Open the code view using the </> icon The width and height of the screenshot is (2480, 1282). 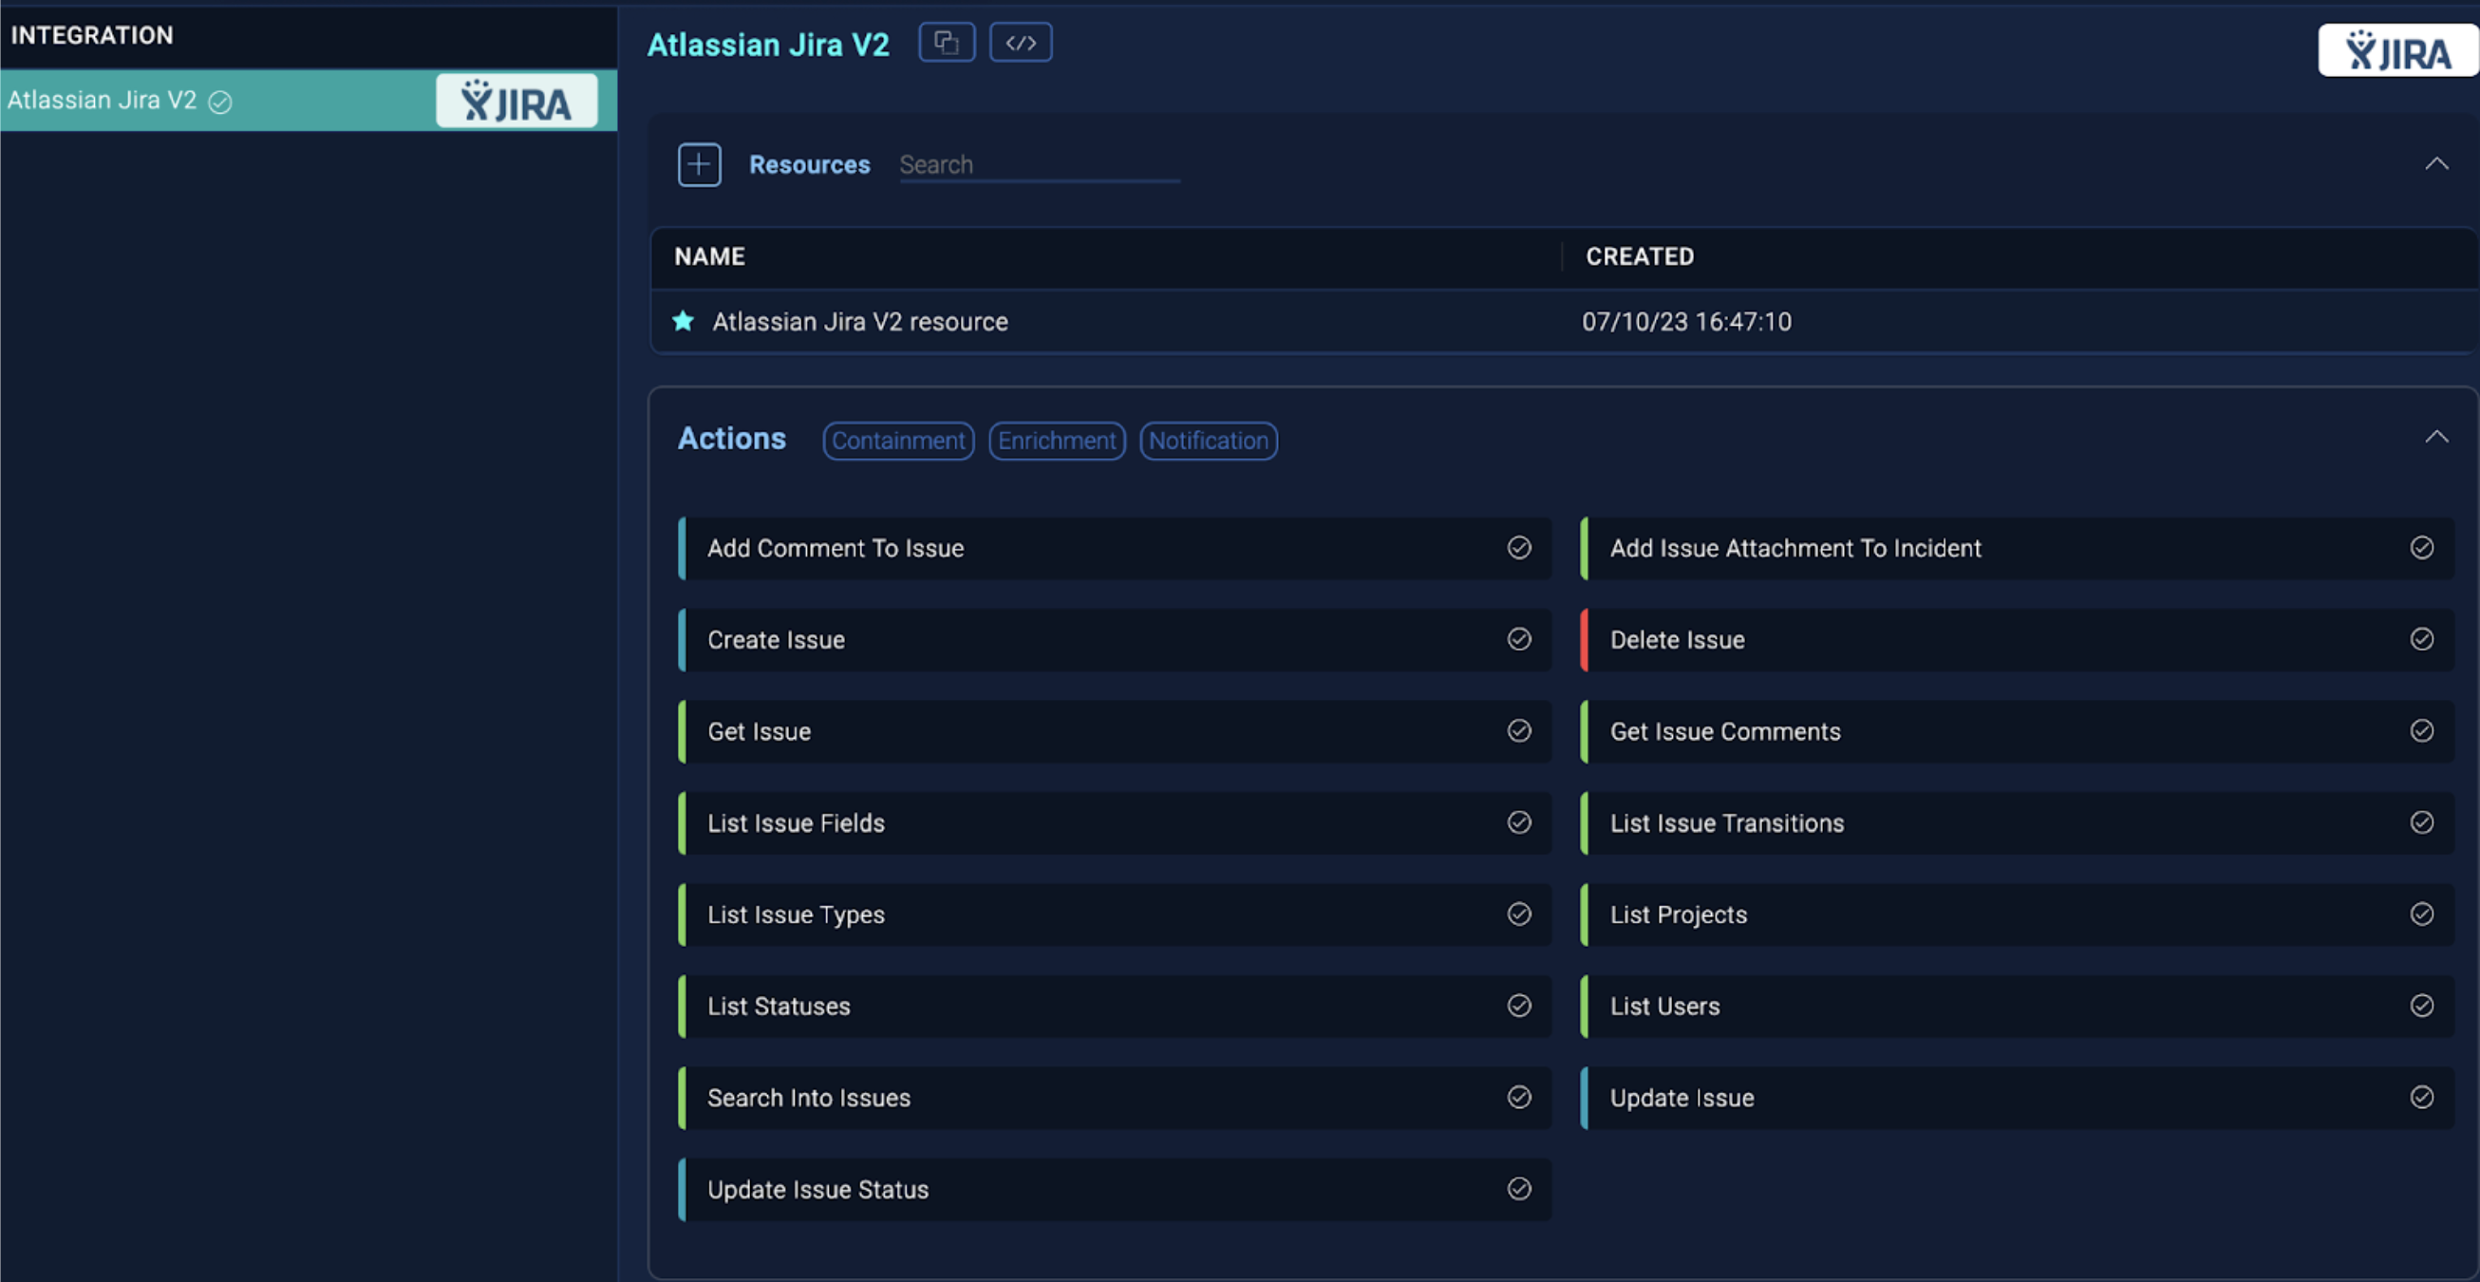(1020, 43)
